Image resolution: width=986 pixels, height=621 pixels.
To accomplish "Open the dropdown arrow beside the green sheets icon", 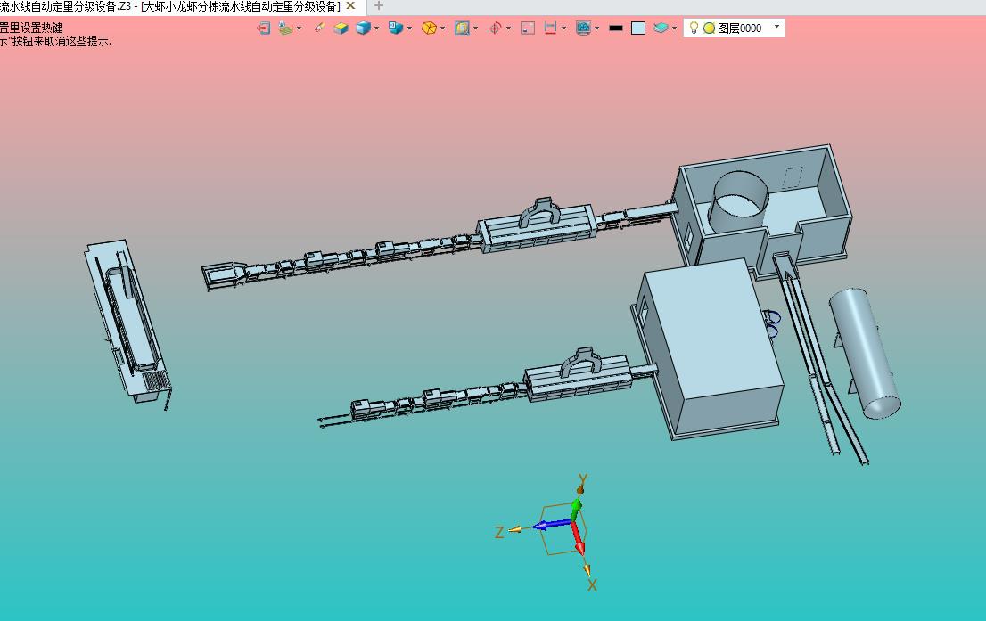I will [299, 29].
